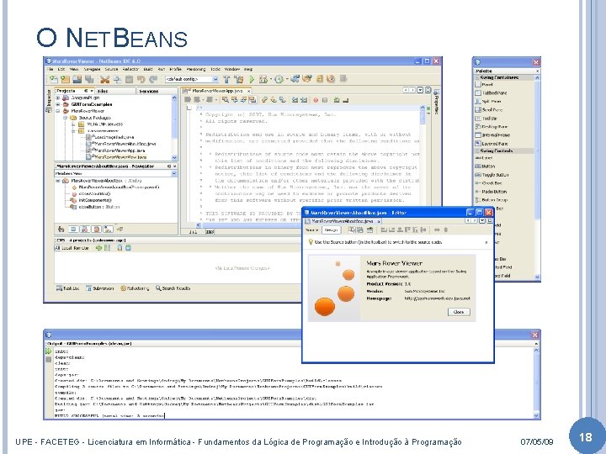The height and width of the screenshot is (454, 606).
Task: Click Split Pane in the Palette window
Action: click(487, 101)
